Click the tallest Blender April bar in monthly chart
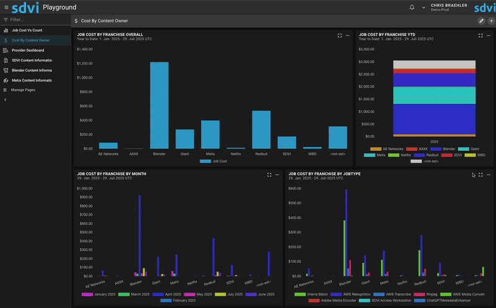Viewport: 496px width, 308px height. 139,236
